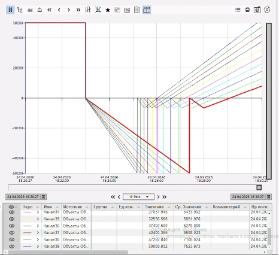Expand pen arrow for Канал38

point(38,239)
